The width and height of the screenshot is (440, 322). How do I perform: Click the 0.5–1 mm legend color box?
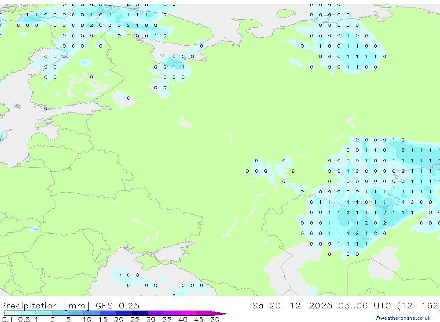click(28, 313)
